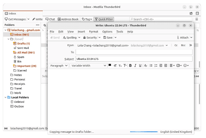Show more address fields chevron
206x138 pixels.
(190, 45)
